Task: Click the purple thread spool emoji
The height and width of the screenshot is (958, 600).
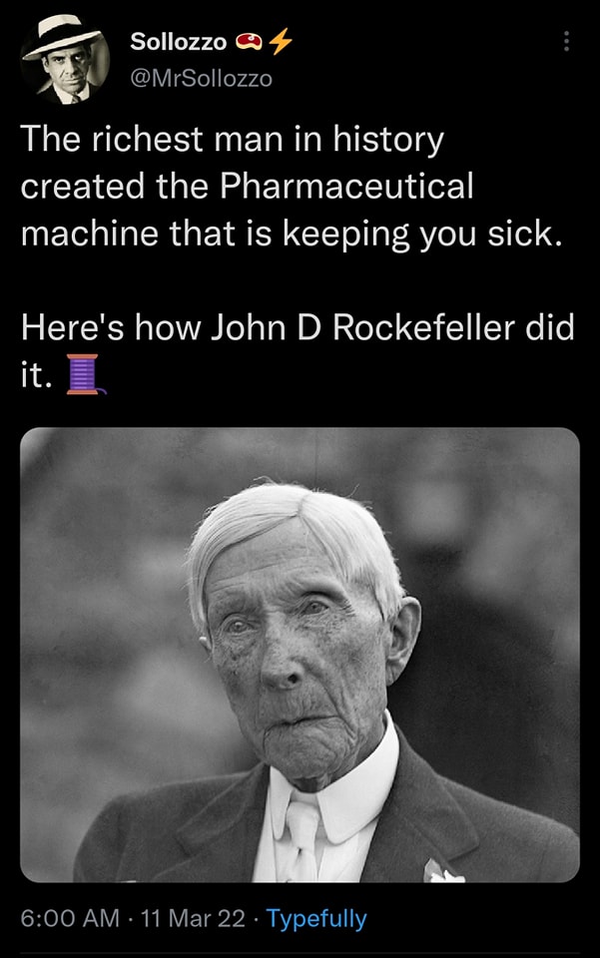Action: point(84,374)
